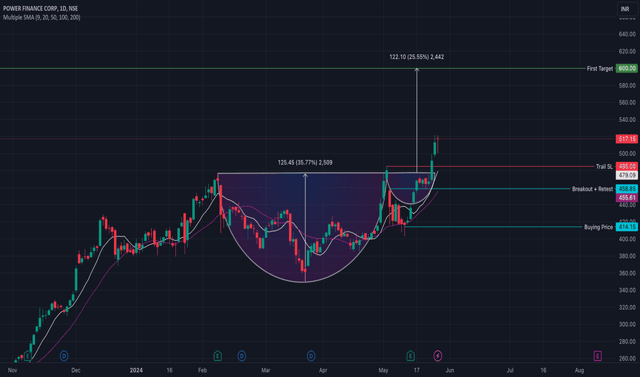Image resolution: width=640 pixels, height=377 pixels.
Task: Click the pink lightning event marker
Action: 437,356
